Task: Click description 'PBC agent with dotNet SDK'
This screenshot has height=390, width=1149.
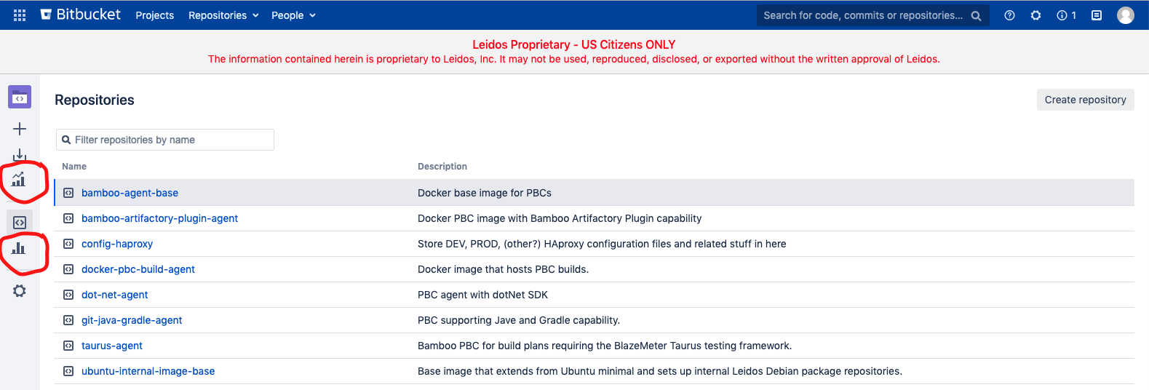Action: click(x=482, y=295)
